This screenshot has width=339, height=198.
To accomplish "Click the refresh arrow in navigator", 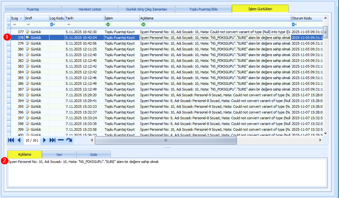I will click(69, 140).
